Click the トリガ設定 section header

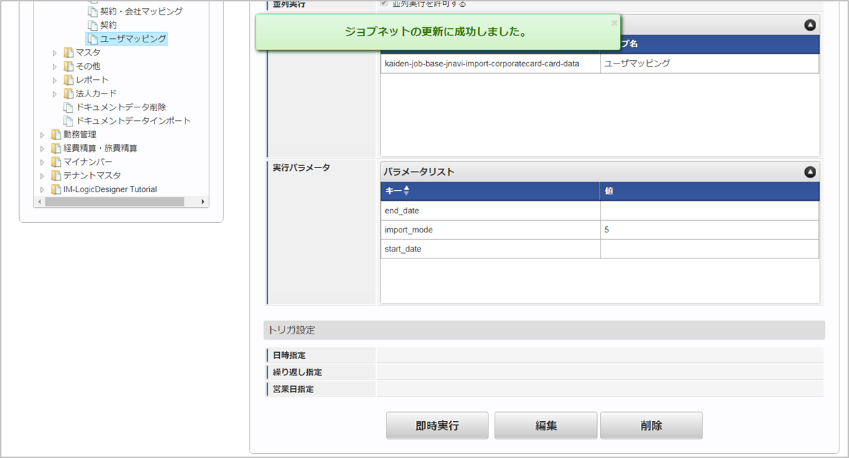point(544,330)
